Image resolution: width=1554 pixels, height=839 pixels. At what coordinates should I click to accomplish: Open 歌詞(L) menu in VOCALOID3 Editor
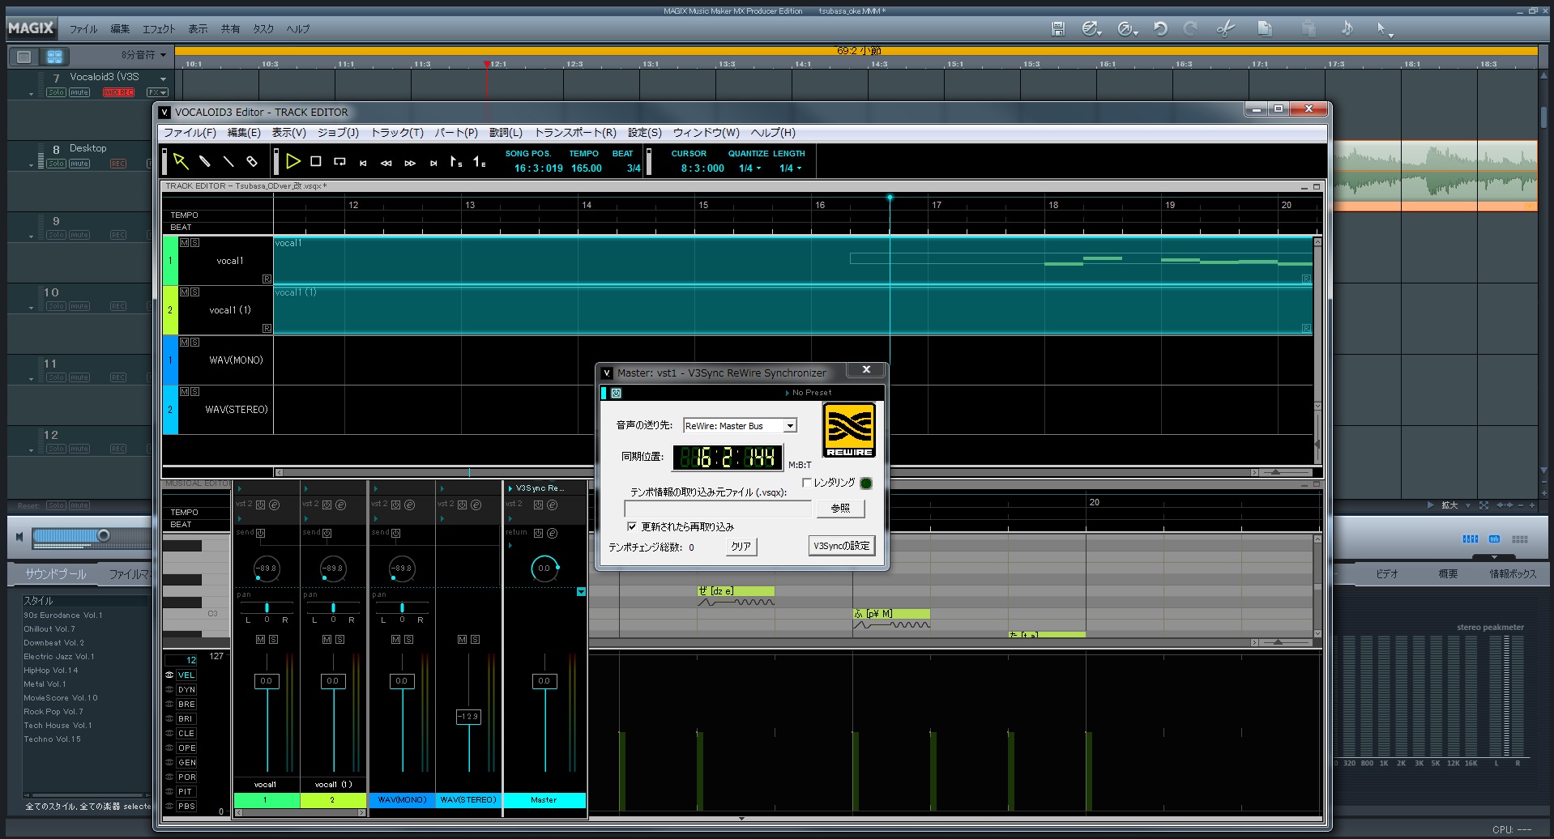pos(506,133)
